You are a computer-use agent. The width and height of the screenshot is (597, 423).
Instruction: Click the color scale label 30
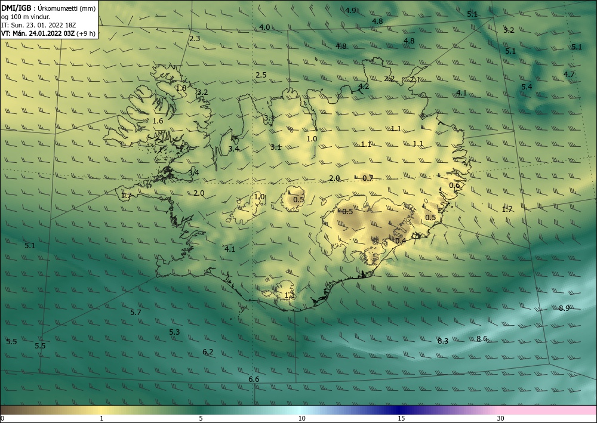[500, 418]
